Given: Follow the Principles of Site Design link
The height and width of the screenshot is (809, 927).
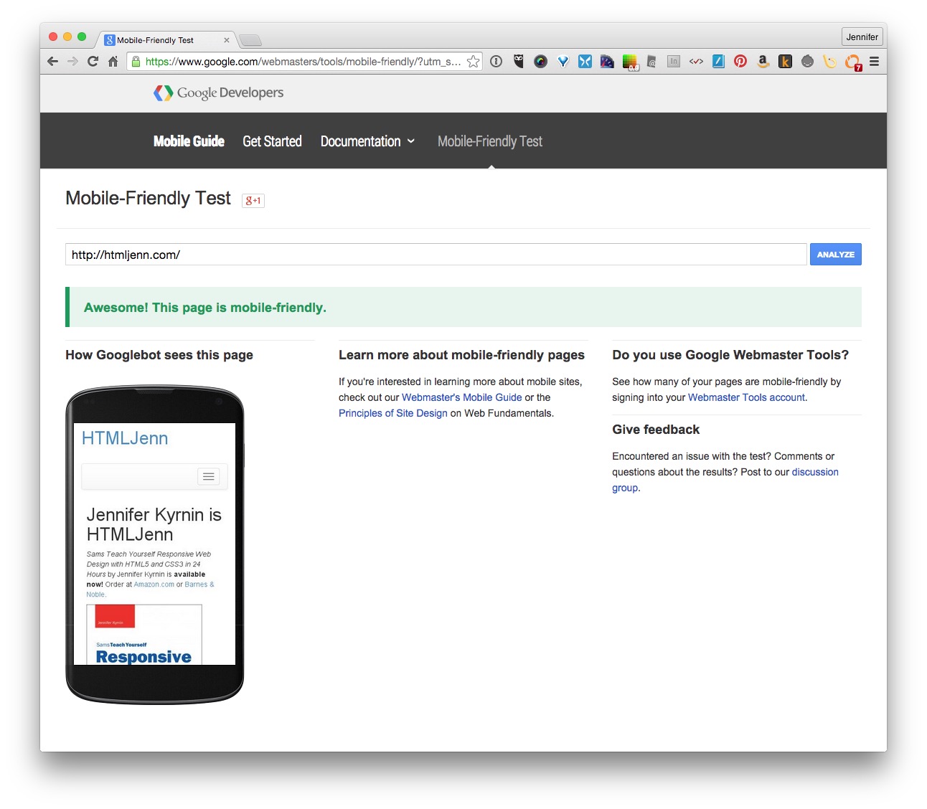Looking at the screenshot, I should [393, 413].
